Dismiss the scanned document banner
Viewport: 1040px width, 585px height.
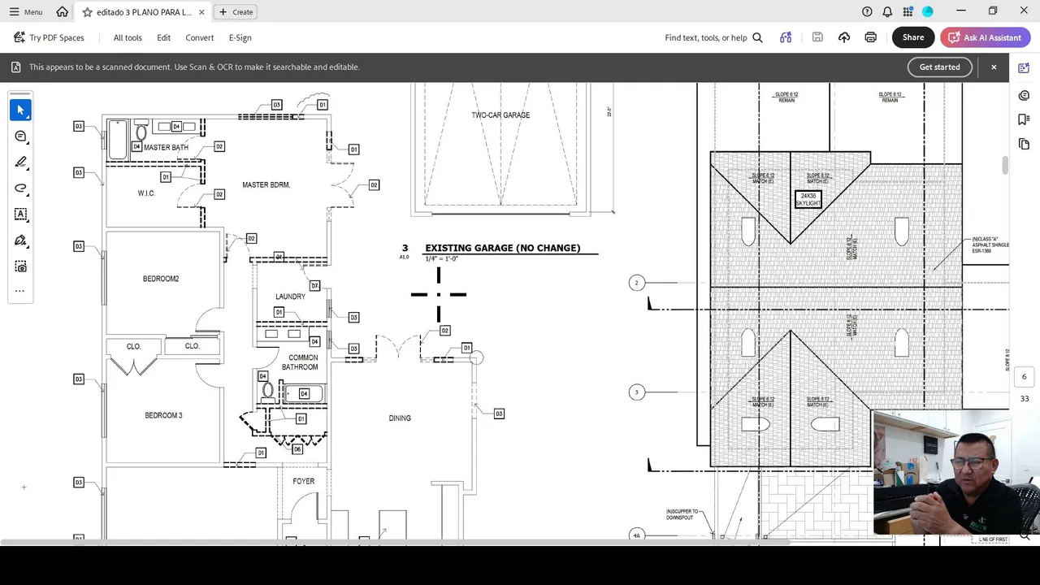click(994, 67)
